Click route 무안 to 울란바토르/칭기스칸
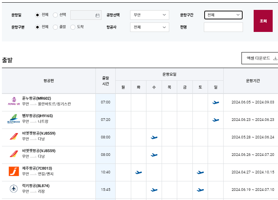 pos(46,104)
